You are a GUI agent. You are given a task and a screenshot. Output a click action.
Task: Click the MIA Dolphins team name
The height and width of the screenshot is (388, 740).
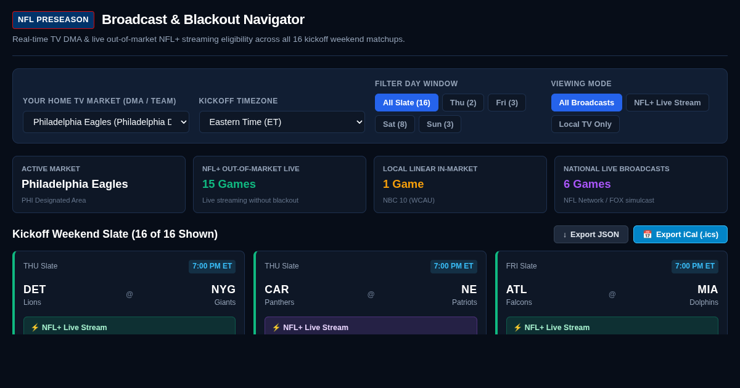pos(704,295)
